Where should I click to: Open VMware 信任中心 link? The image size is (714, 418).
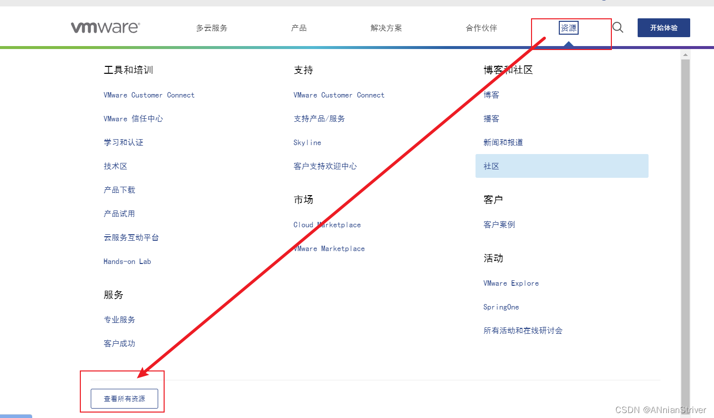(133, 119)
